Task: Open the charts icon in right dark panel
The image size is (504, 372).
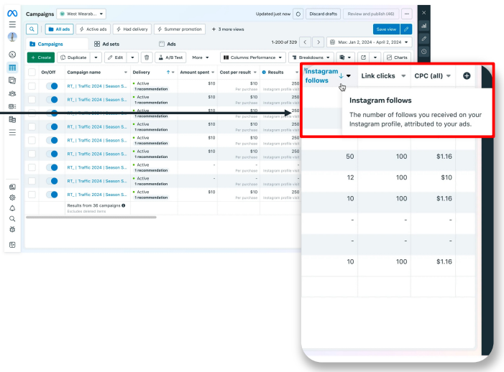Action: click(424, 26)
